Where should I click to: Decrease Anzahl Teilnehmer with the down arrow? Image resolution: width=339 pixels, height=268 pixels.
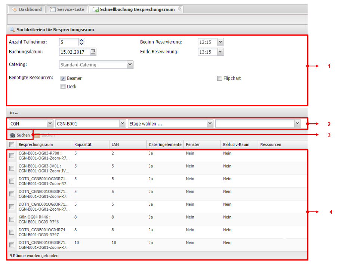click(x=81, y=43)
